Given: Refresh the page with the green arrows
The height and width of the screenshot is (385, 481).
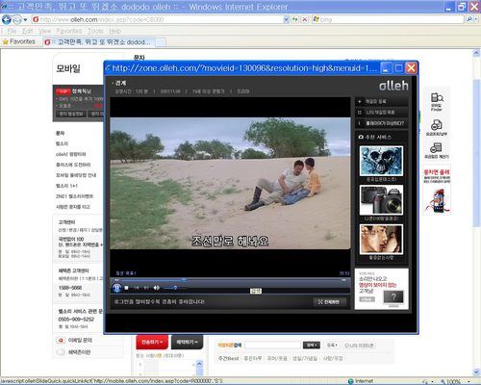Looking at the screenshot, I should pos(295,19).
